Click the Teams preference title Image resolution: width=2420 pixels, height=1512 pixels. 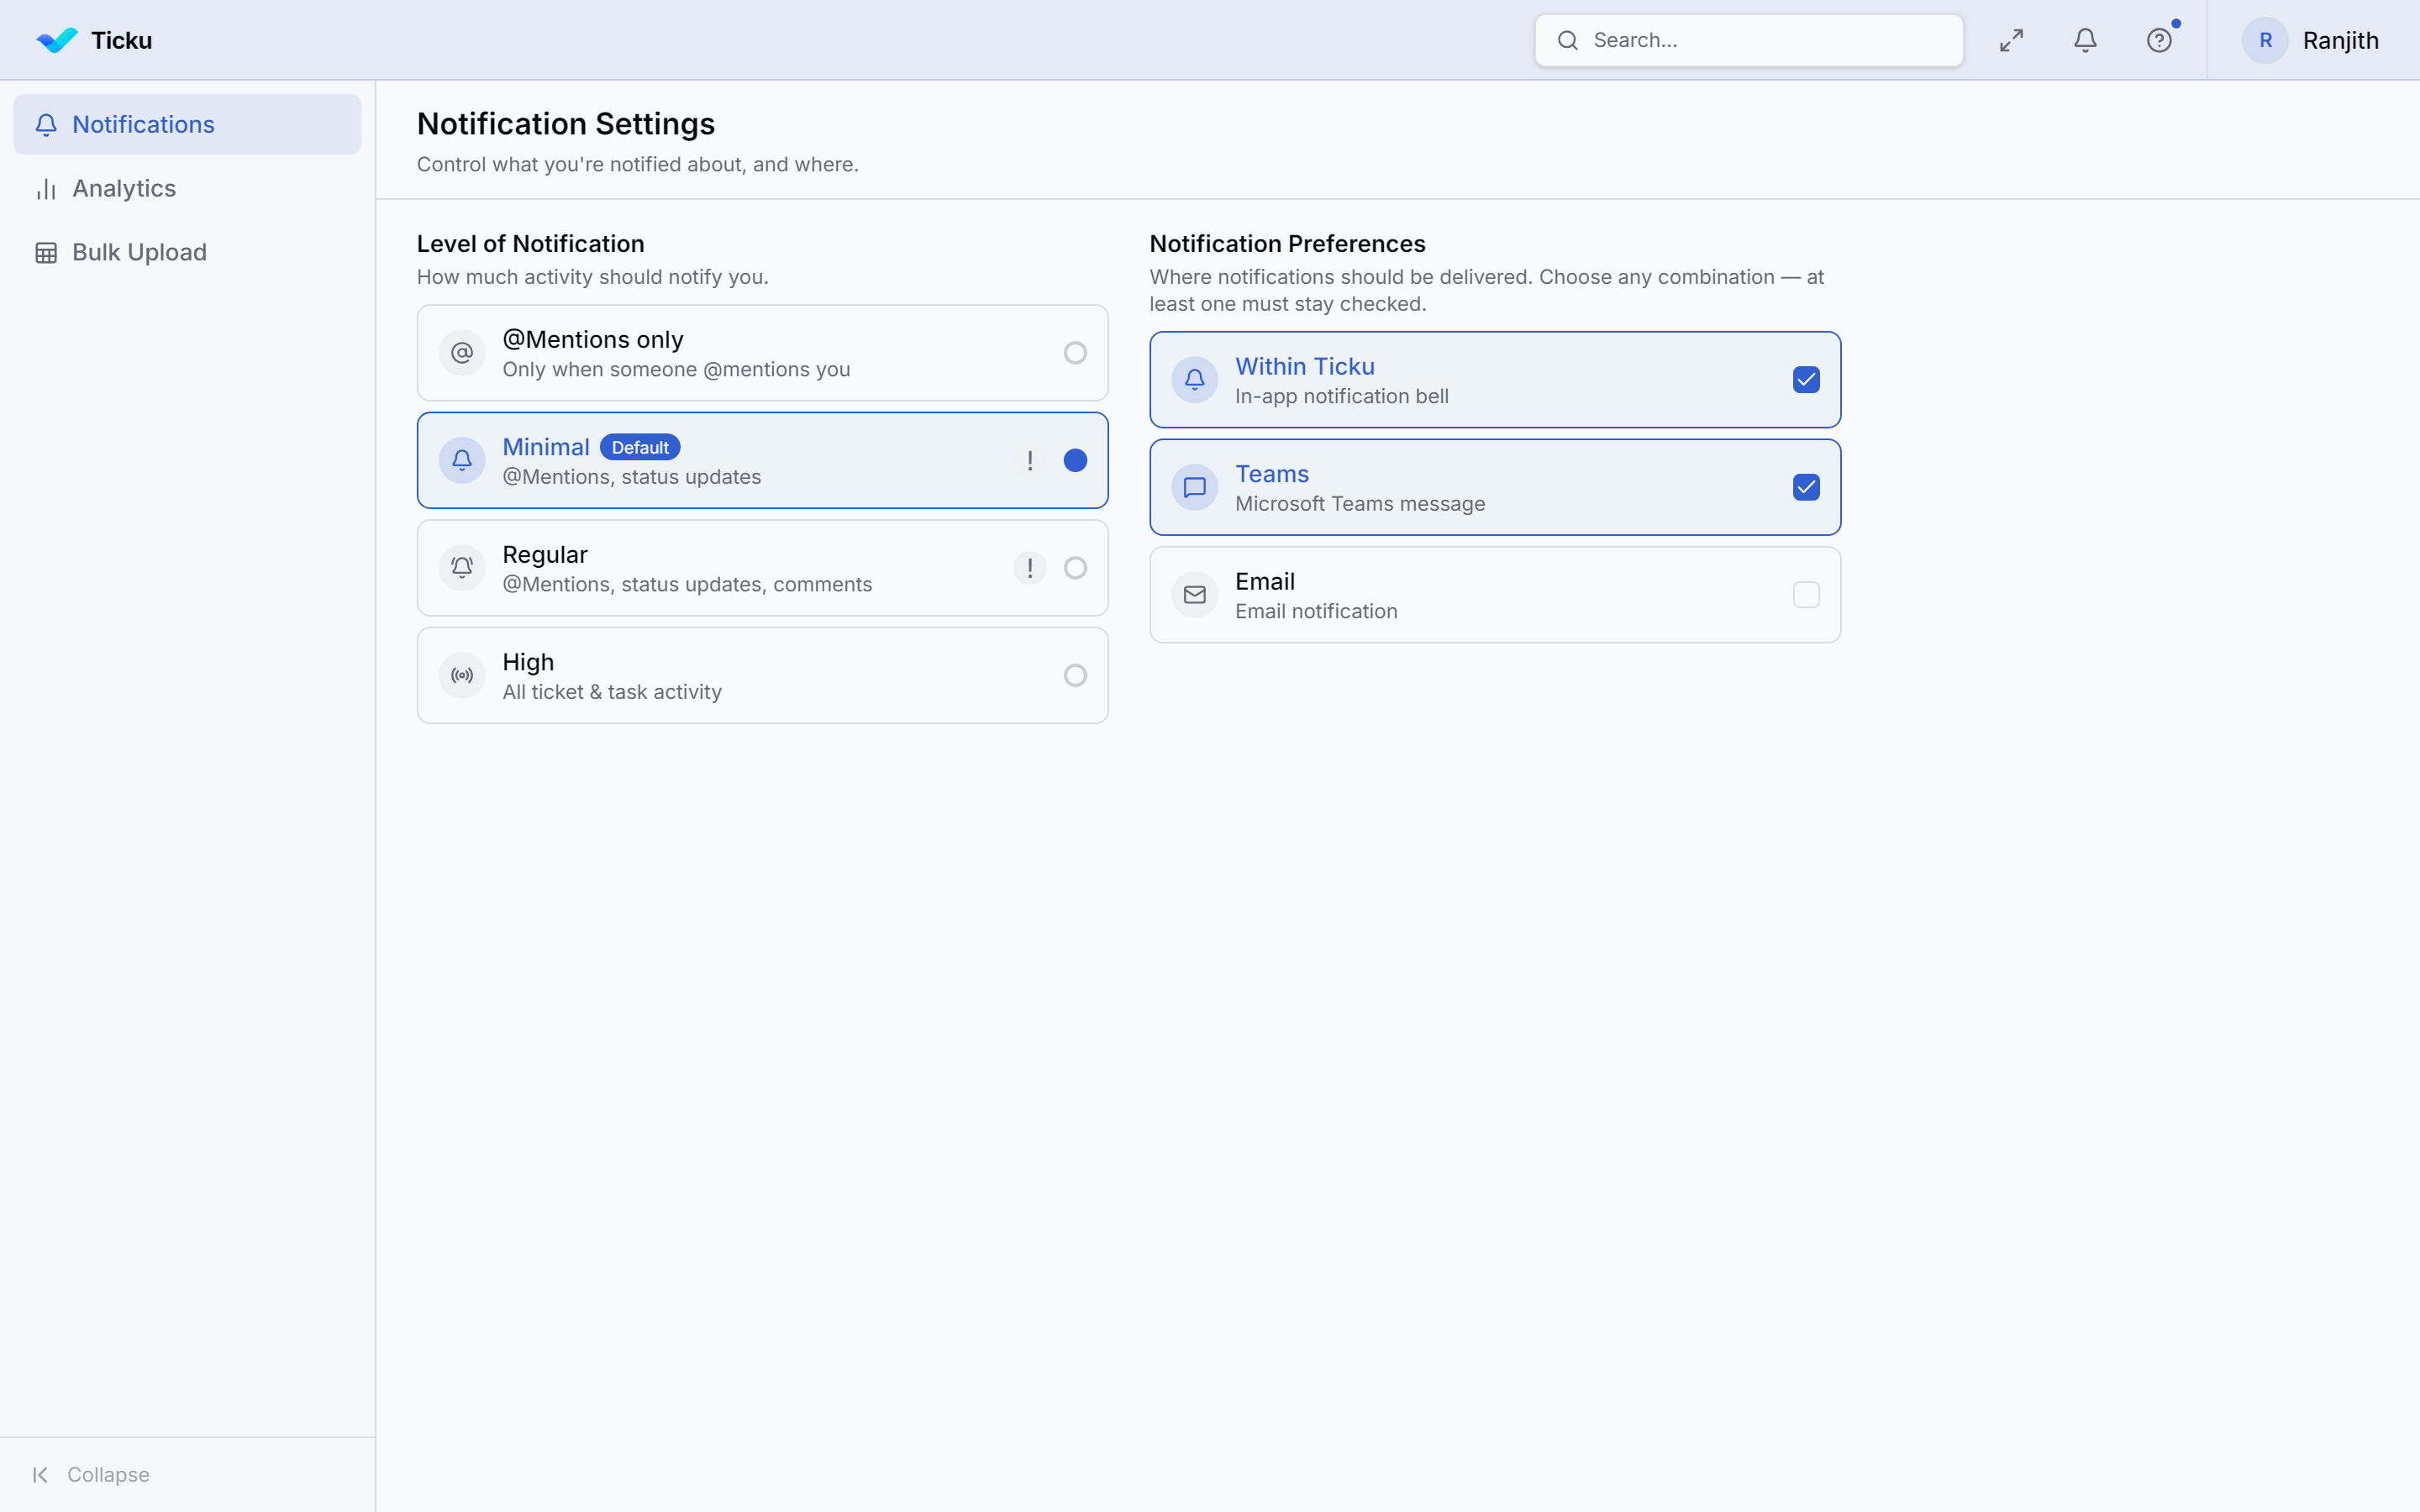[1272, 474]
